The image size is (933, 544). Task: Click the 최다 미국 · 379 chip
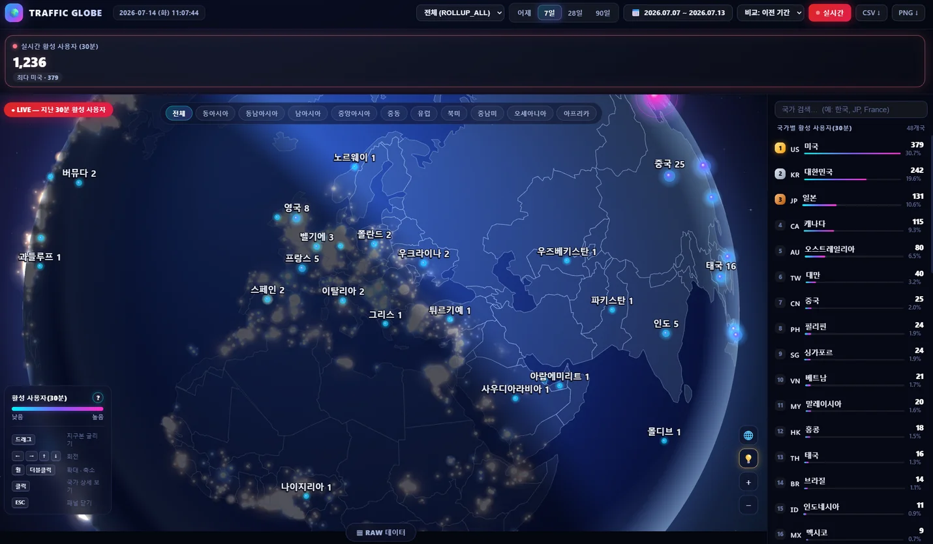[x=38, y=78]
